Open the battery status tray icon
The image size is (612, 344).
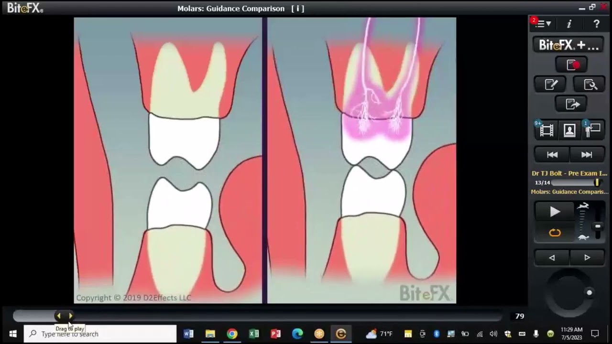click(x=465, y=334)
